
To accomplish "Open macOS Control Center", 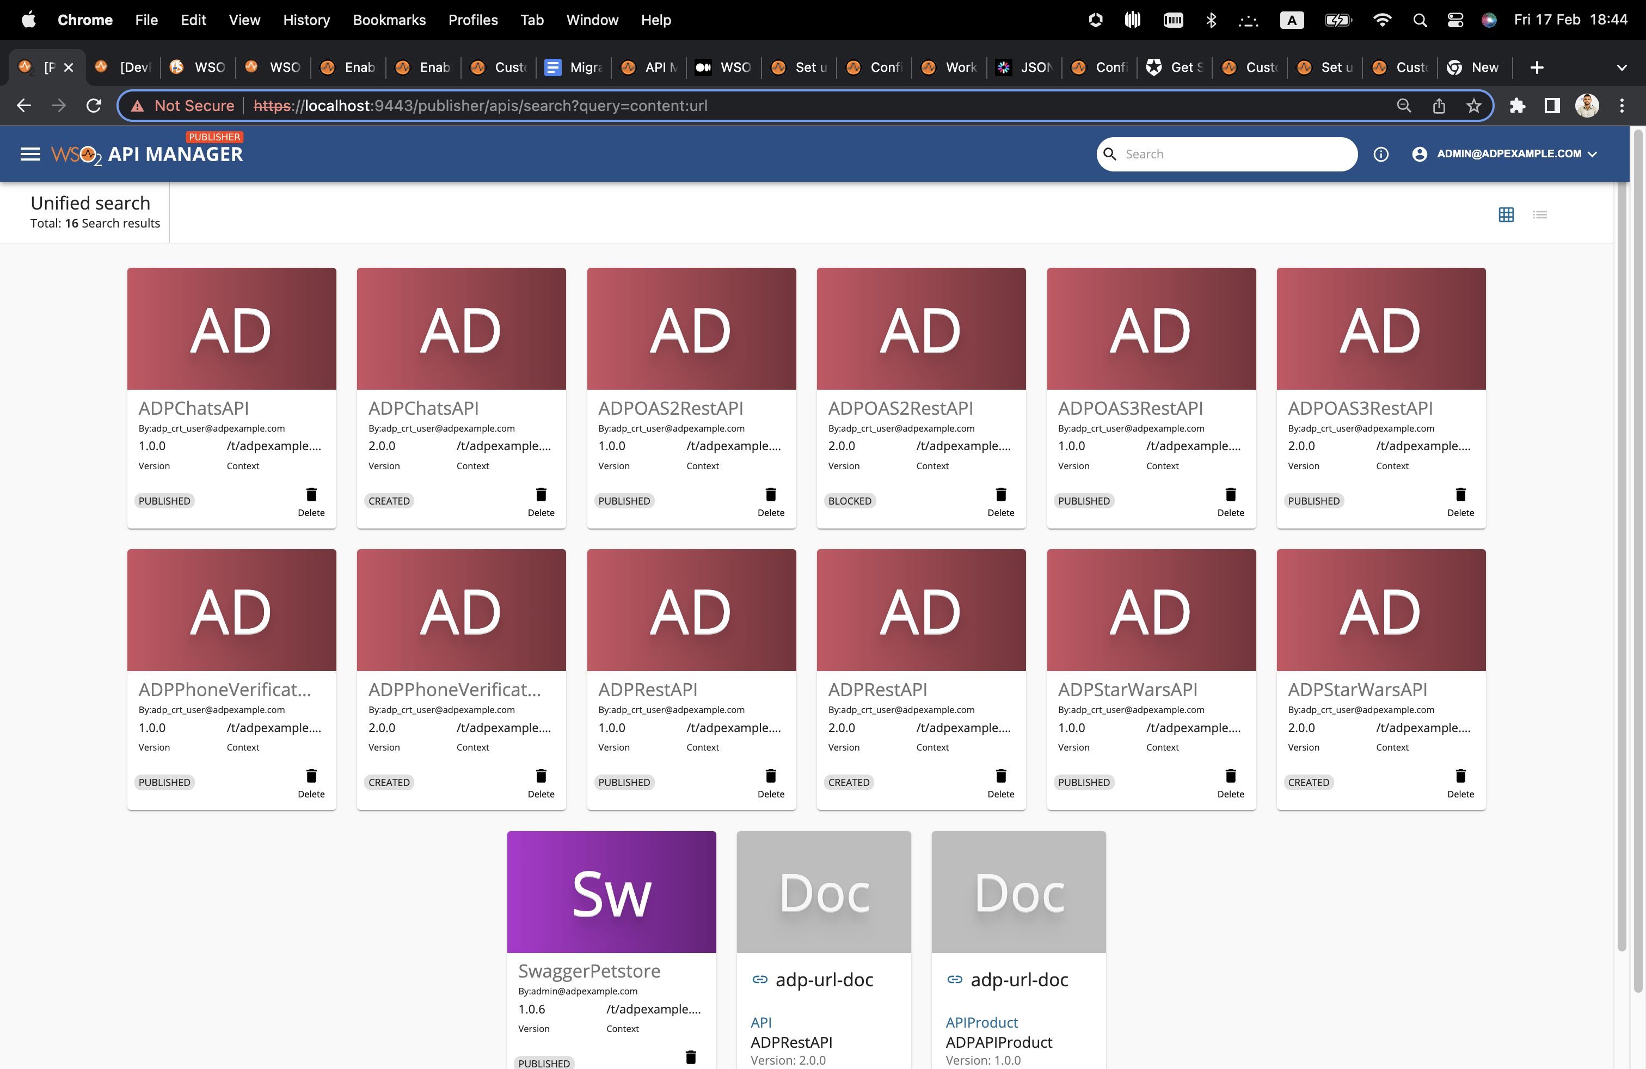I will (1455, 20).
